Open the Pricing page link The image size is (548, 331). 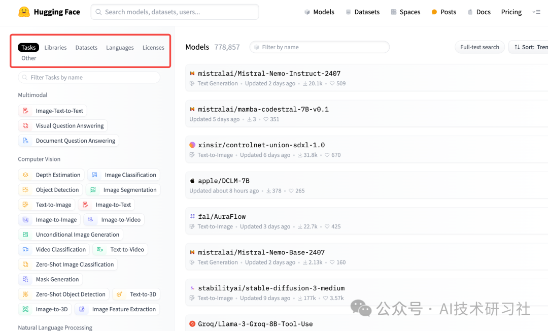tap(511, 12)
